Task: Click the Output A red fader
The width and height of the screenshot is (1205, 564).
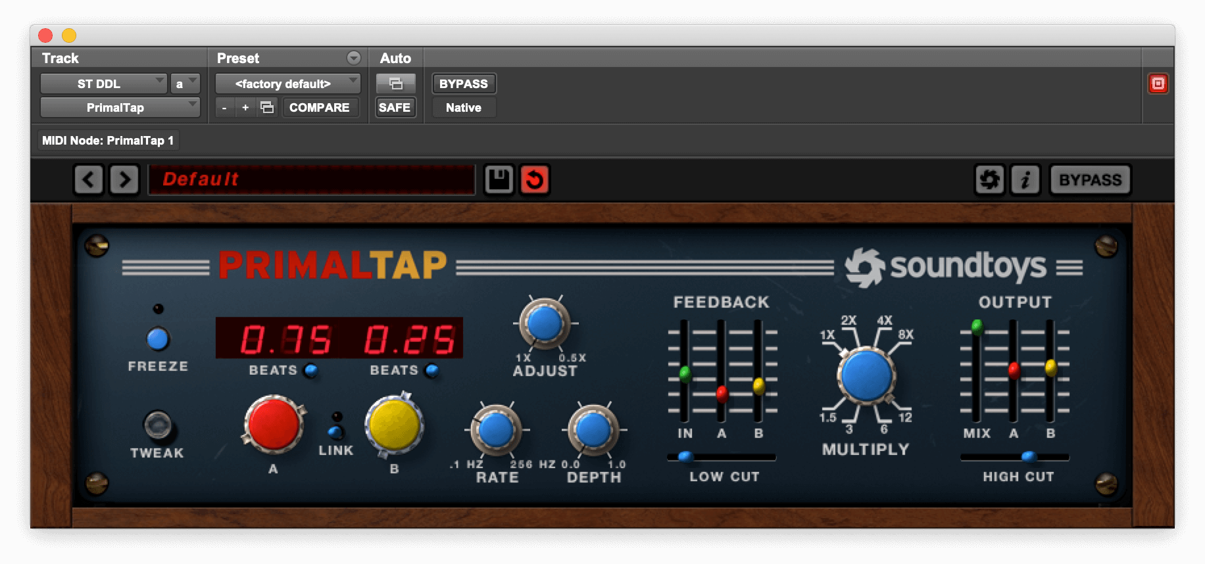Action: (1014, 370)
